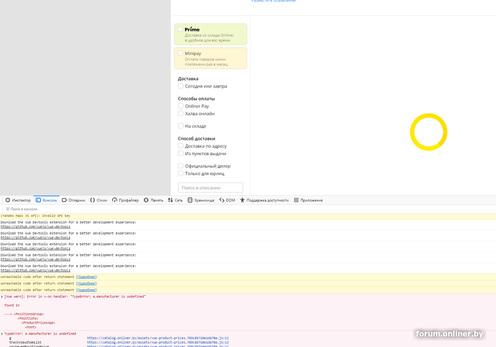The width and height of the screenshot is (496, 347).
Task: Open Поддержка доступности accessibility panel
Action: coord(264,200)
